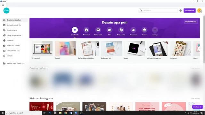
Task: Select the Untuk Anda category icon
Action: tap(75, 30)
